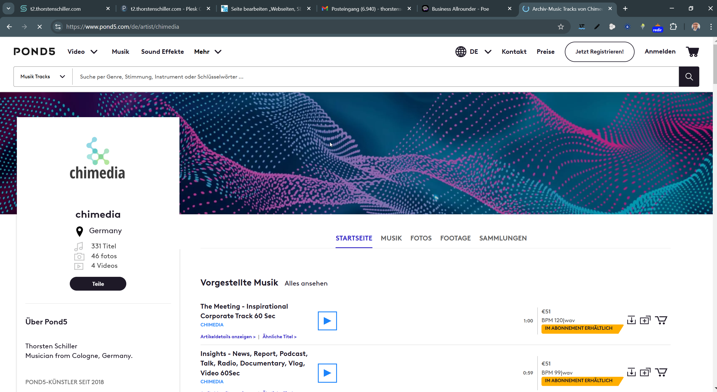717x392 pixels.
Task: Open the Chrome three-dot menu
Action: coord(711,27)
